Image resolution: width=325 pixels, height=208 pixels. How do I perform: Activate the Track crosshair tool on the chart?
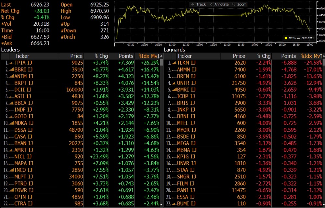[x=198, y=4]
